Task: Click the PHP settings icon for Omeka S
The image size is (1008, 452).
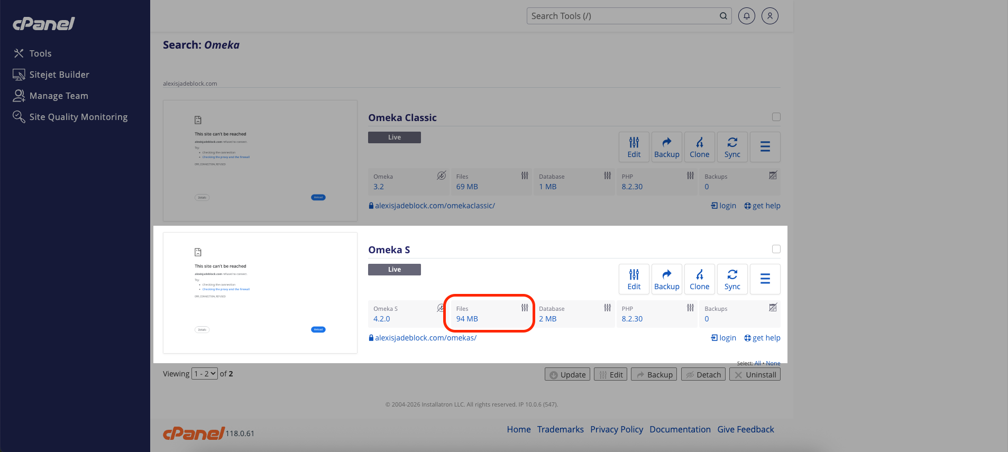Action: (690, 308)
